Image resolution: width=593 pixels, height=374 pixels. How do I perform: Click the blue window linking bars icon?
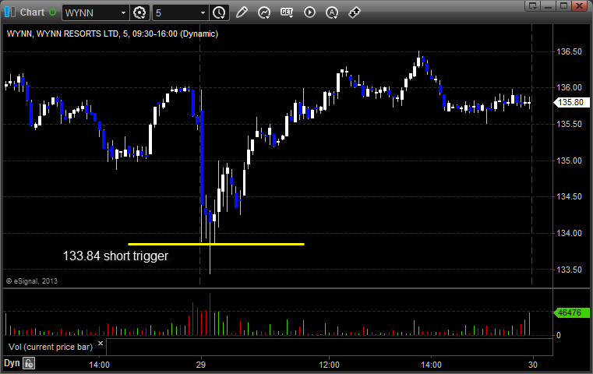pyautogui.click(x=10, y=12)
